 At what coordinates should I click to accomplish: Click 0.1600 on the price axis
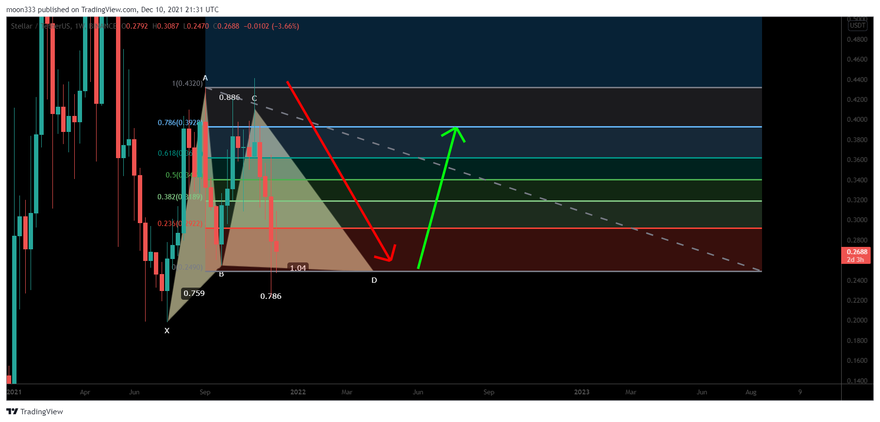click(857, 361)
